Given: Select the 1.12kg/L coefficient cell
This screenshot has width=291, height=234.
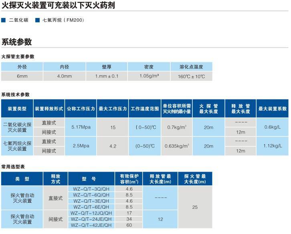Looking at the screenshot, I should [273, 146].
